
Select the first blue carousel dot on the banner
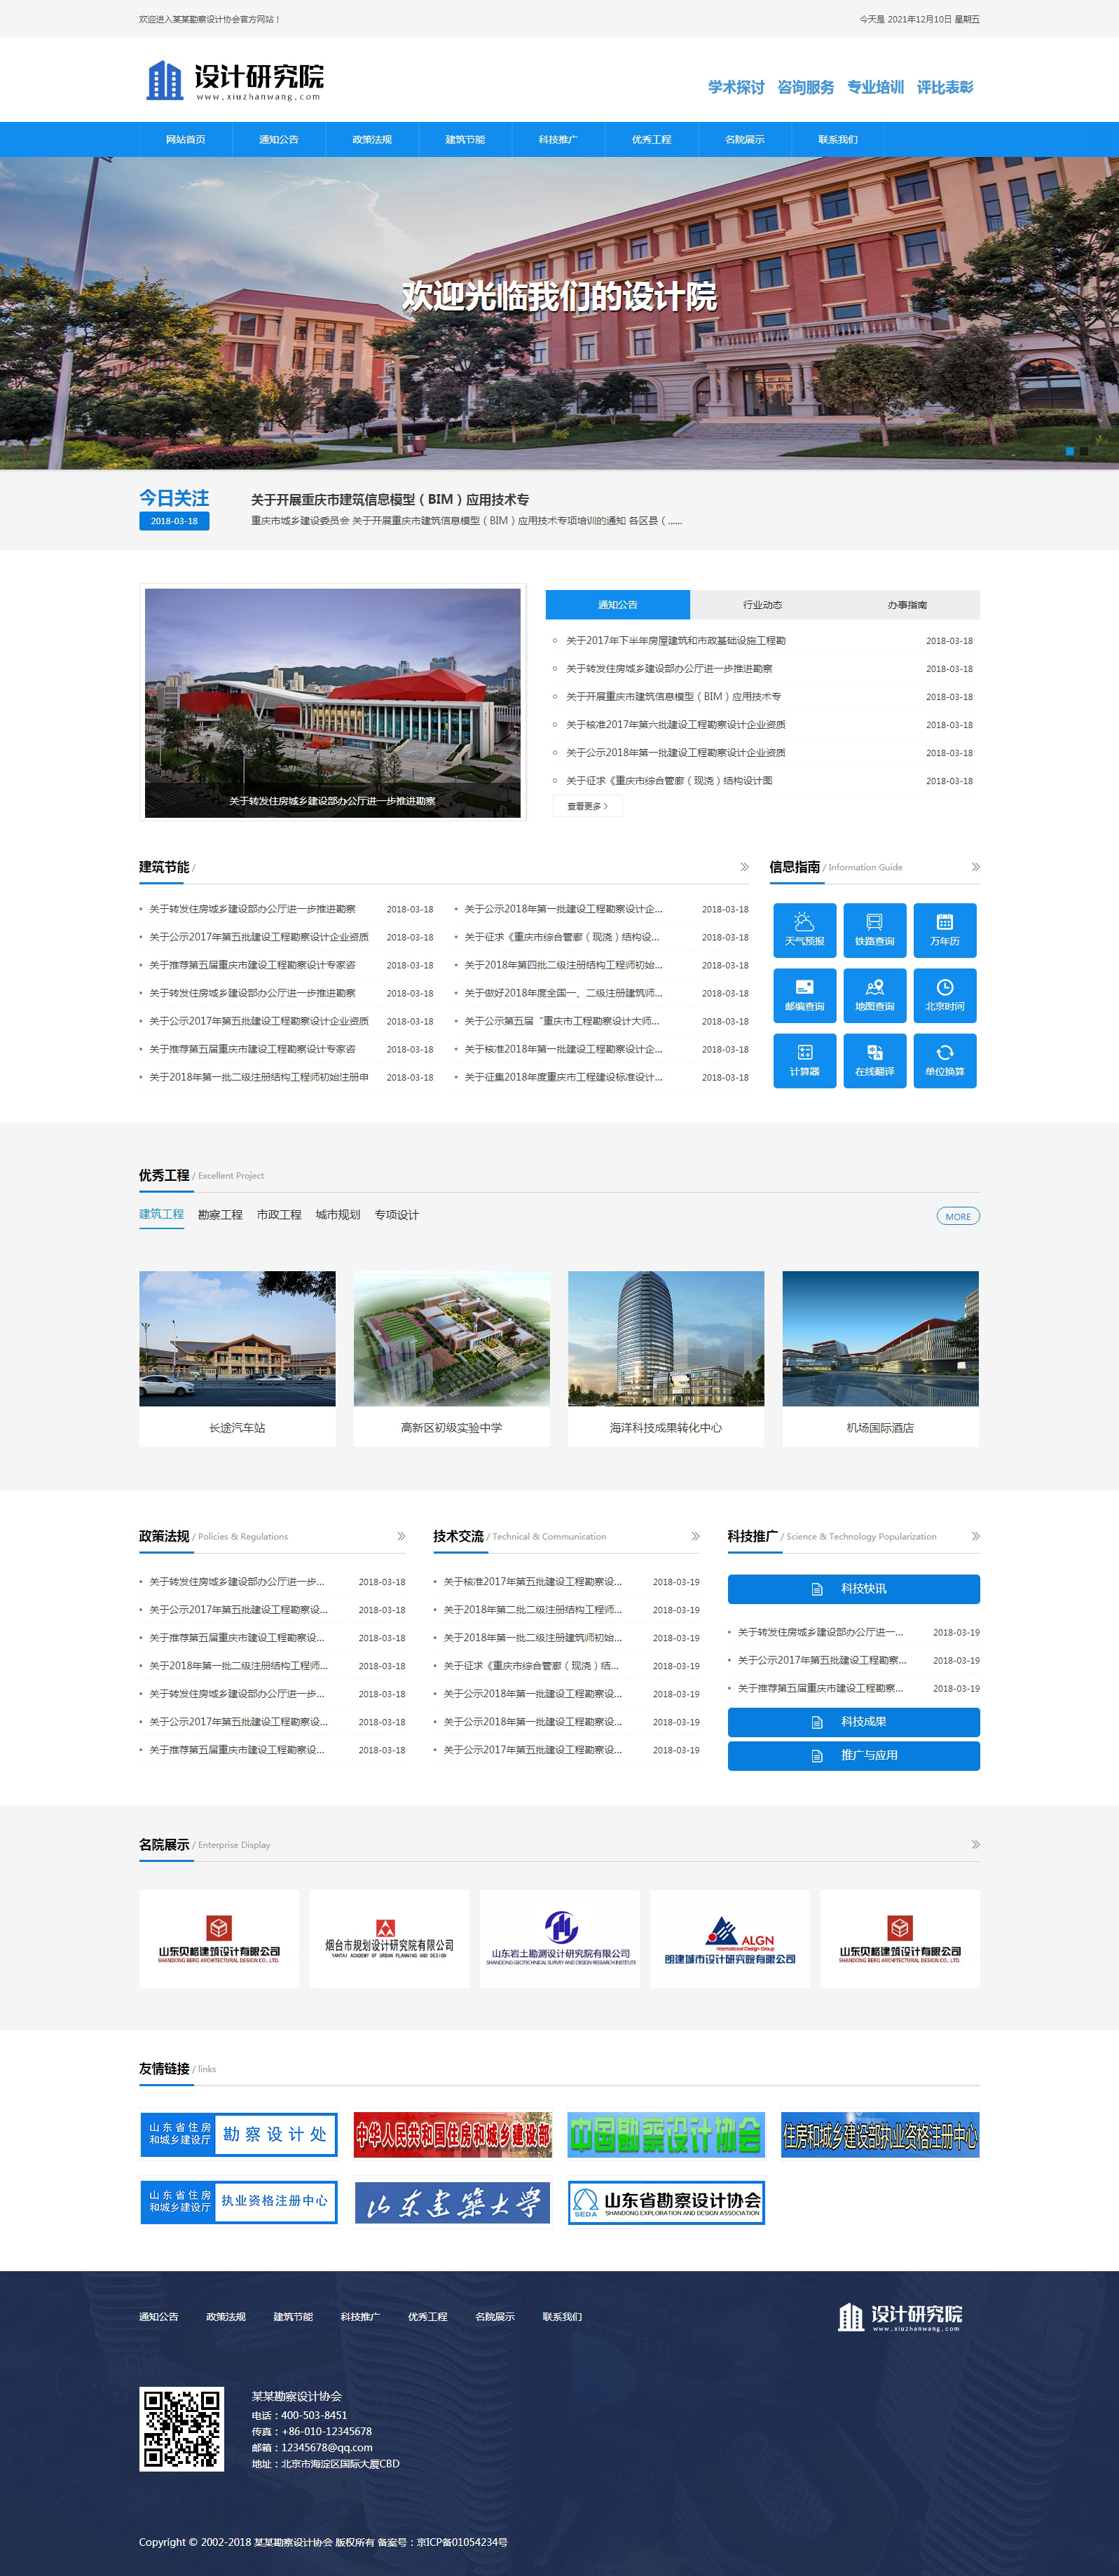tap(1069, 451)
